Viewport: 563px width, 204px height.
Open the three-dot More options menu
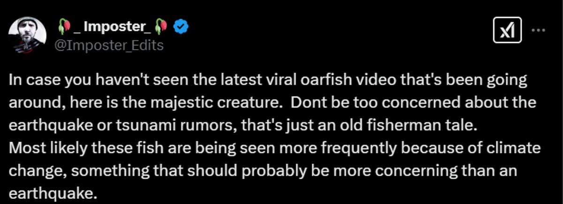tap(538, 30)
